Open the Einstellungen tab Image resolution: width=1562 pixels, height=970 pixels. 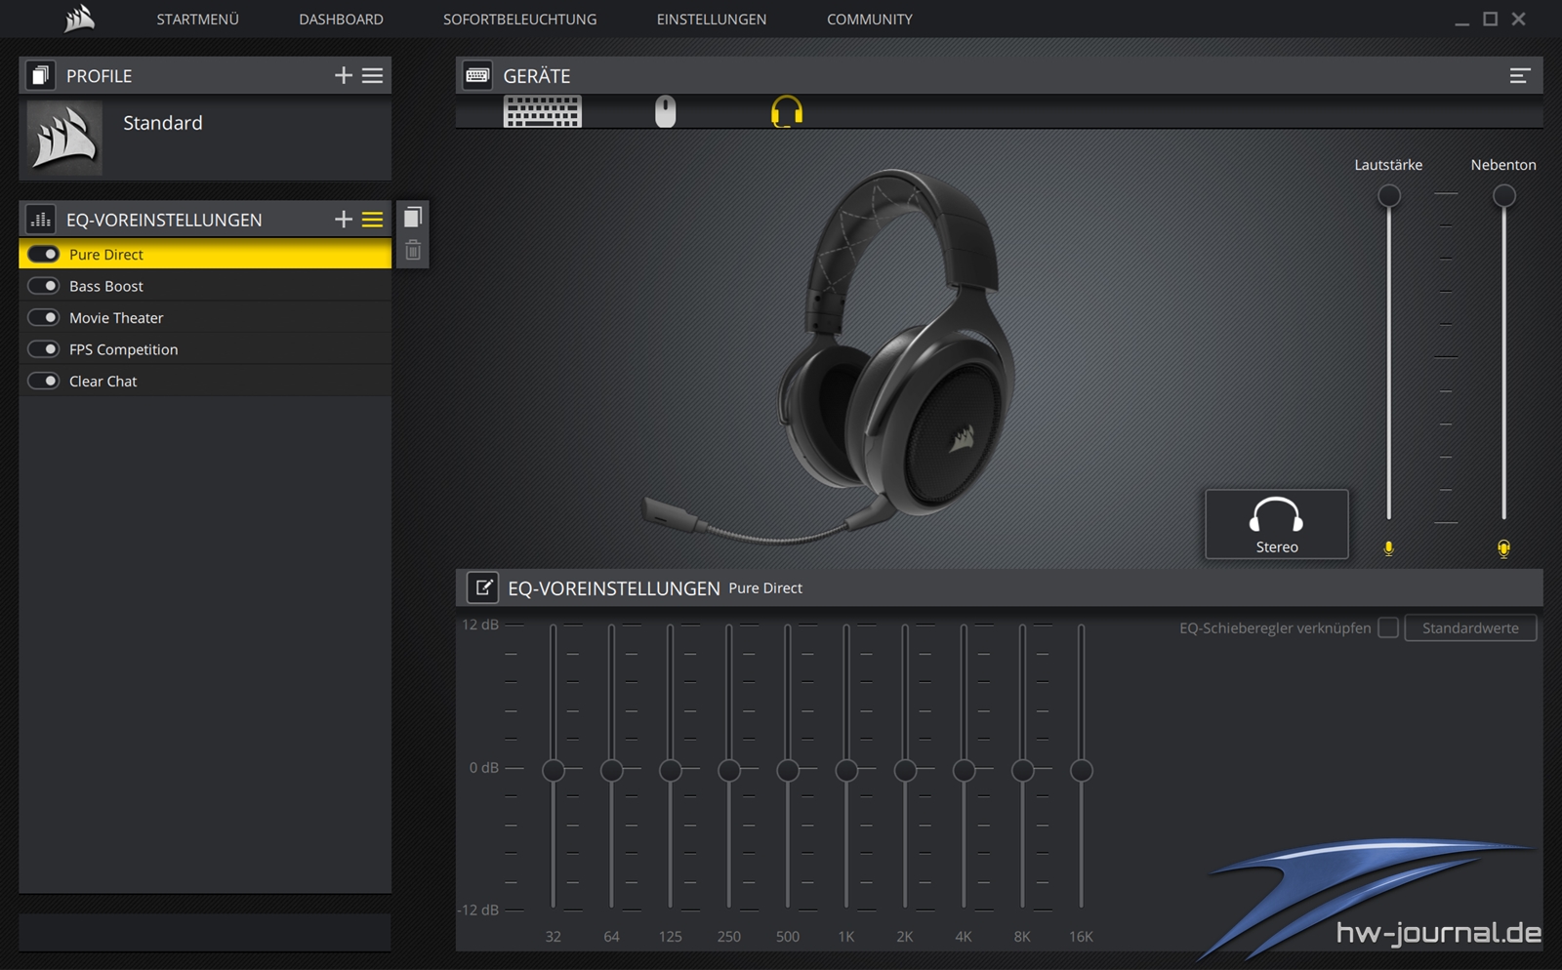point(712,19)
